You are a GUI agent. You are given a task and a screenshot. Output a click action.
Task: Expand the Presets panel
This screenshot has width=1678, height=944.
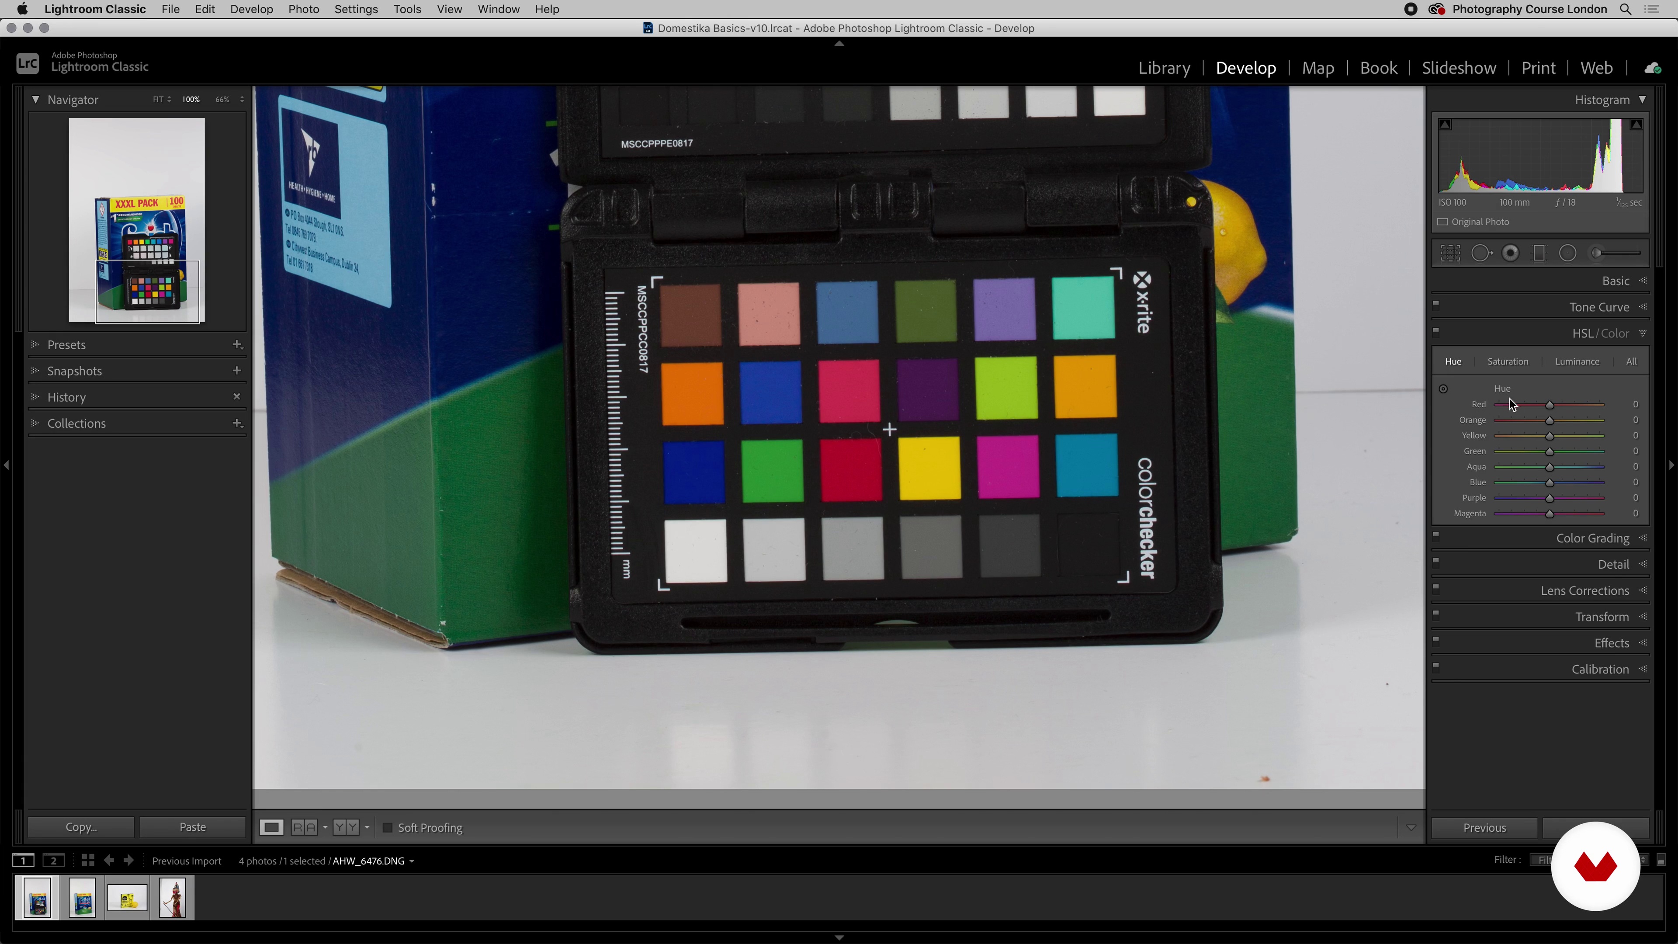pos(35,345)
